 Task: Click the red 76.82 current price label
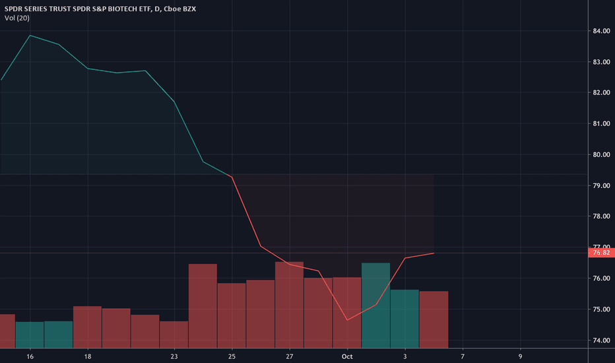[x=601, y=252]
